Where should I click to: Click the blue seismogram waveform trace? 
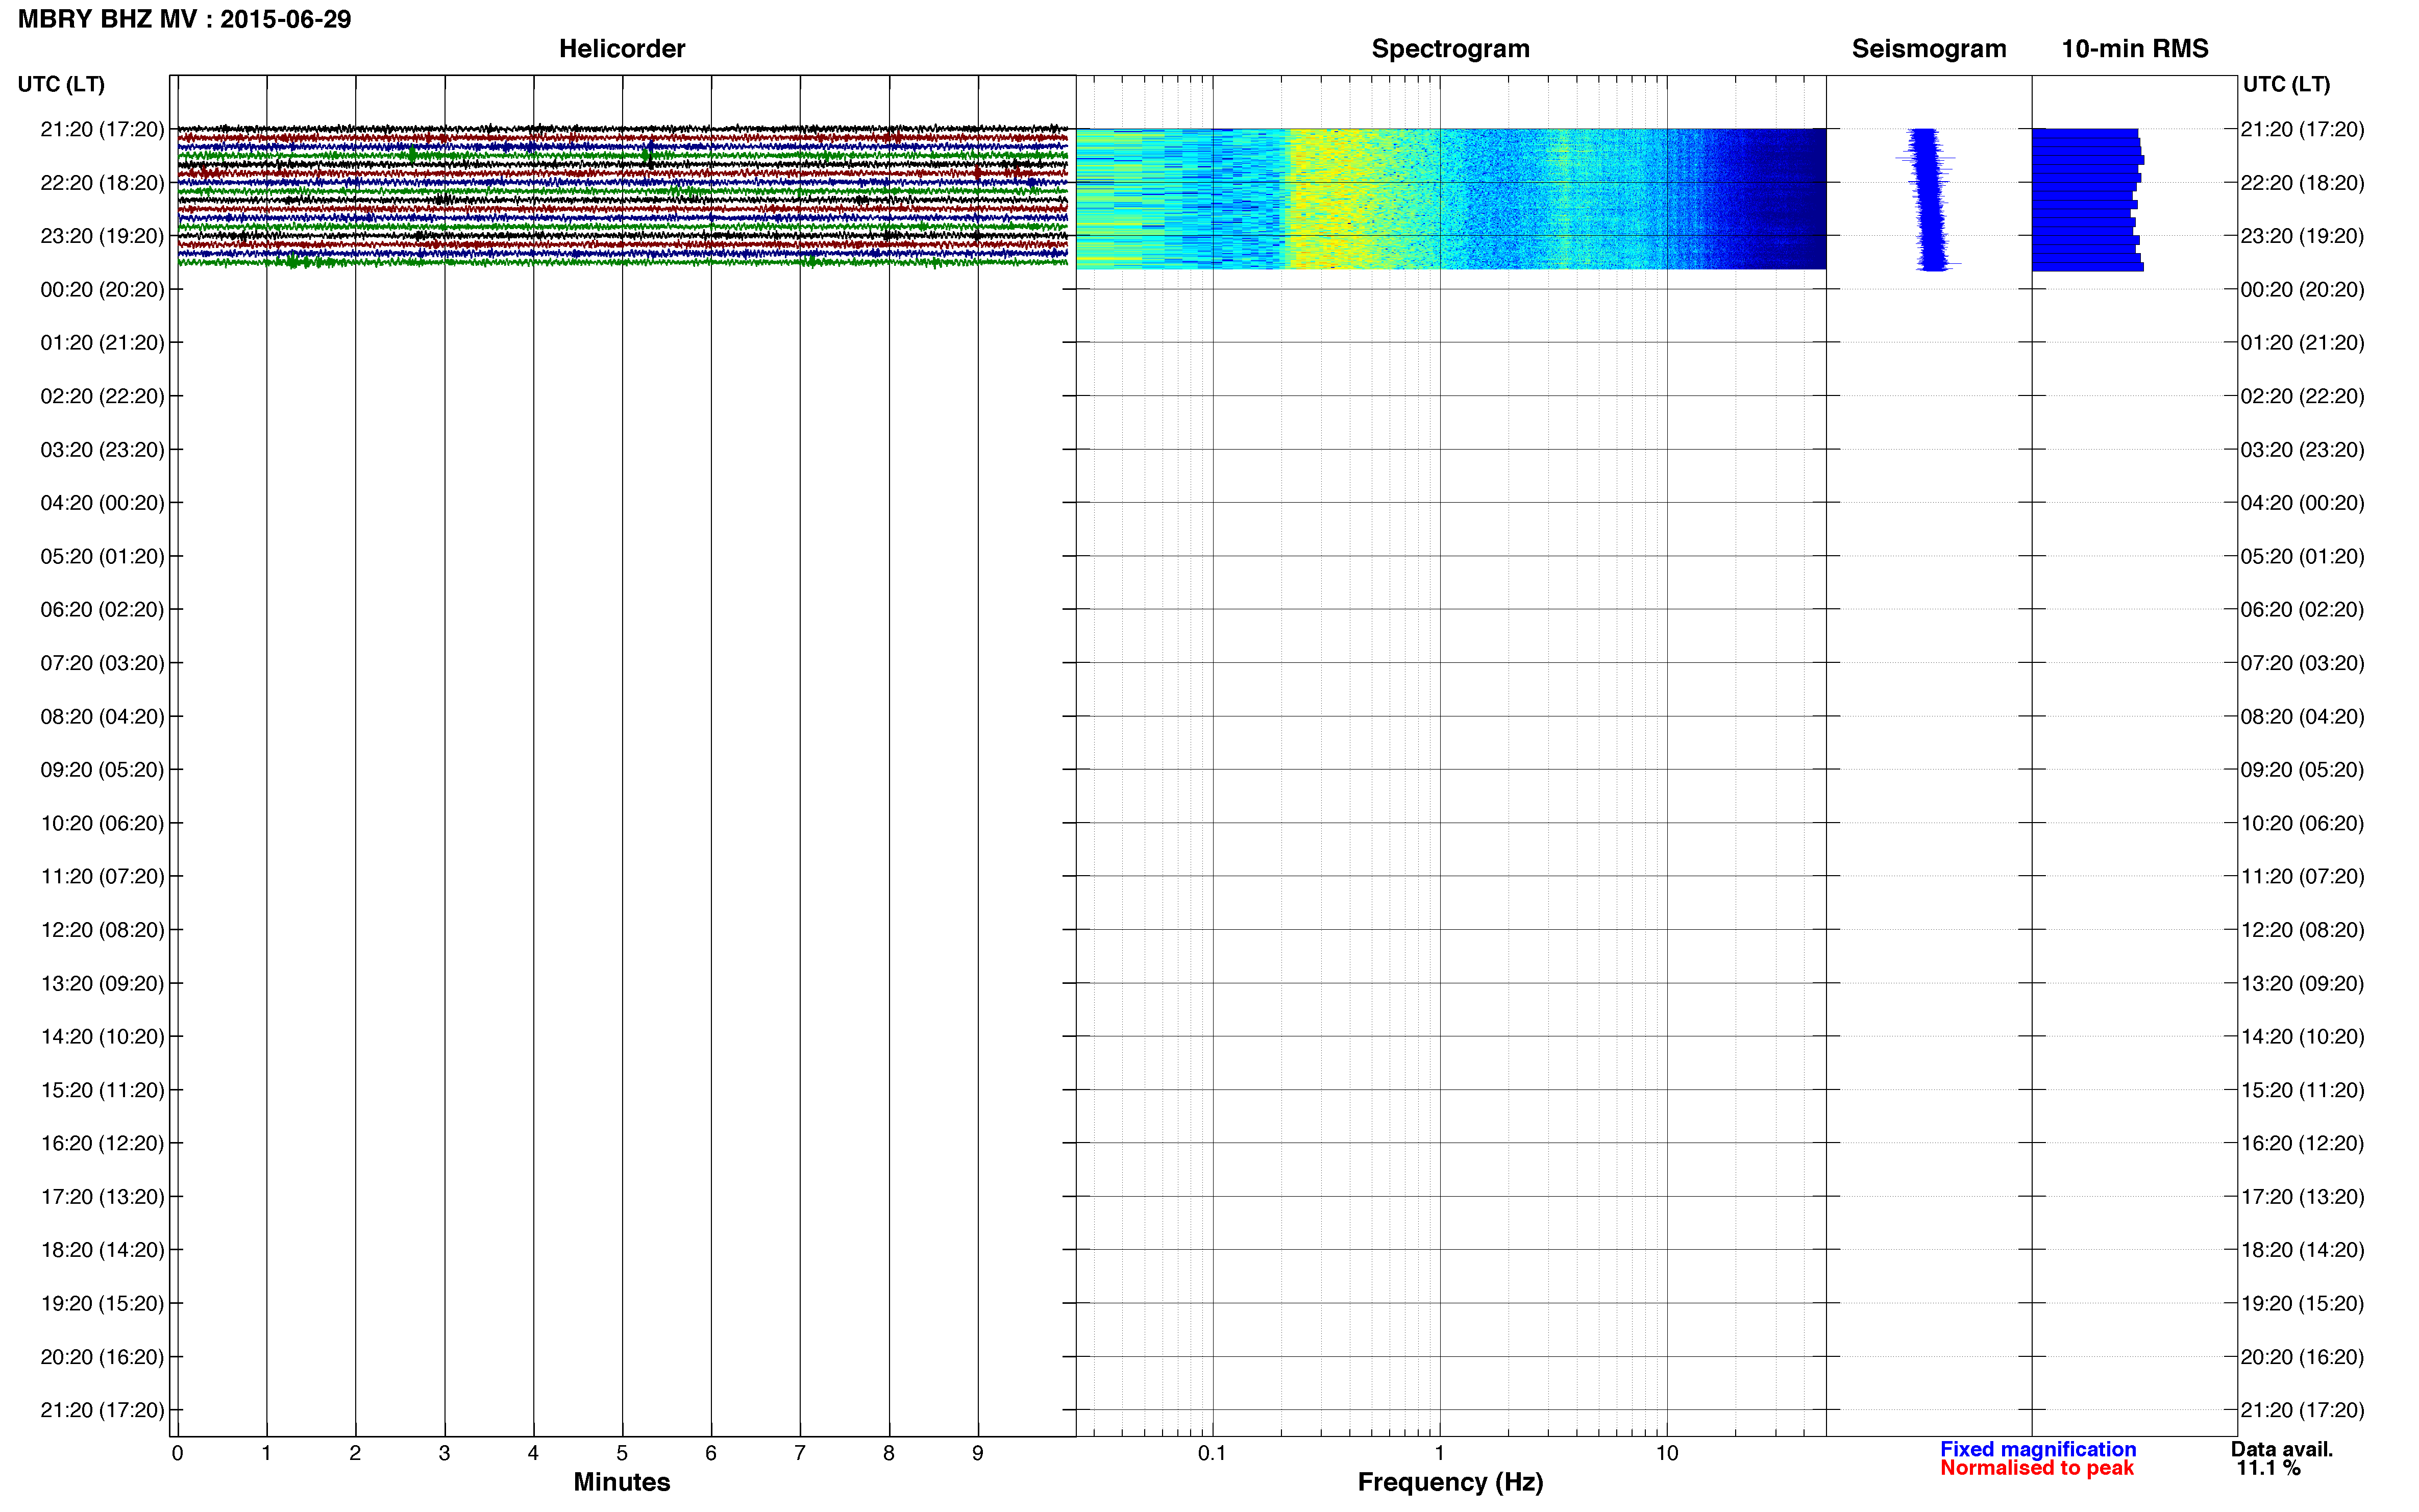1928,199
